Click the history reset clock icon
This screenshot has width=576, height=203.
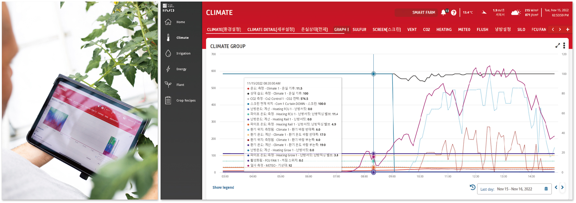[473, 187]
